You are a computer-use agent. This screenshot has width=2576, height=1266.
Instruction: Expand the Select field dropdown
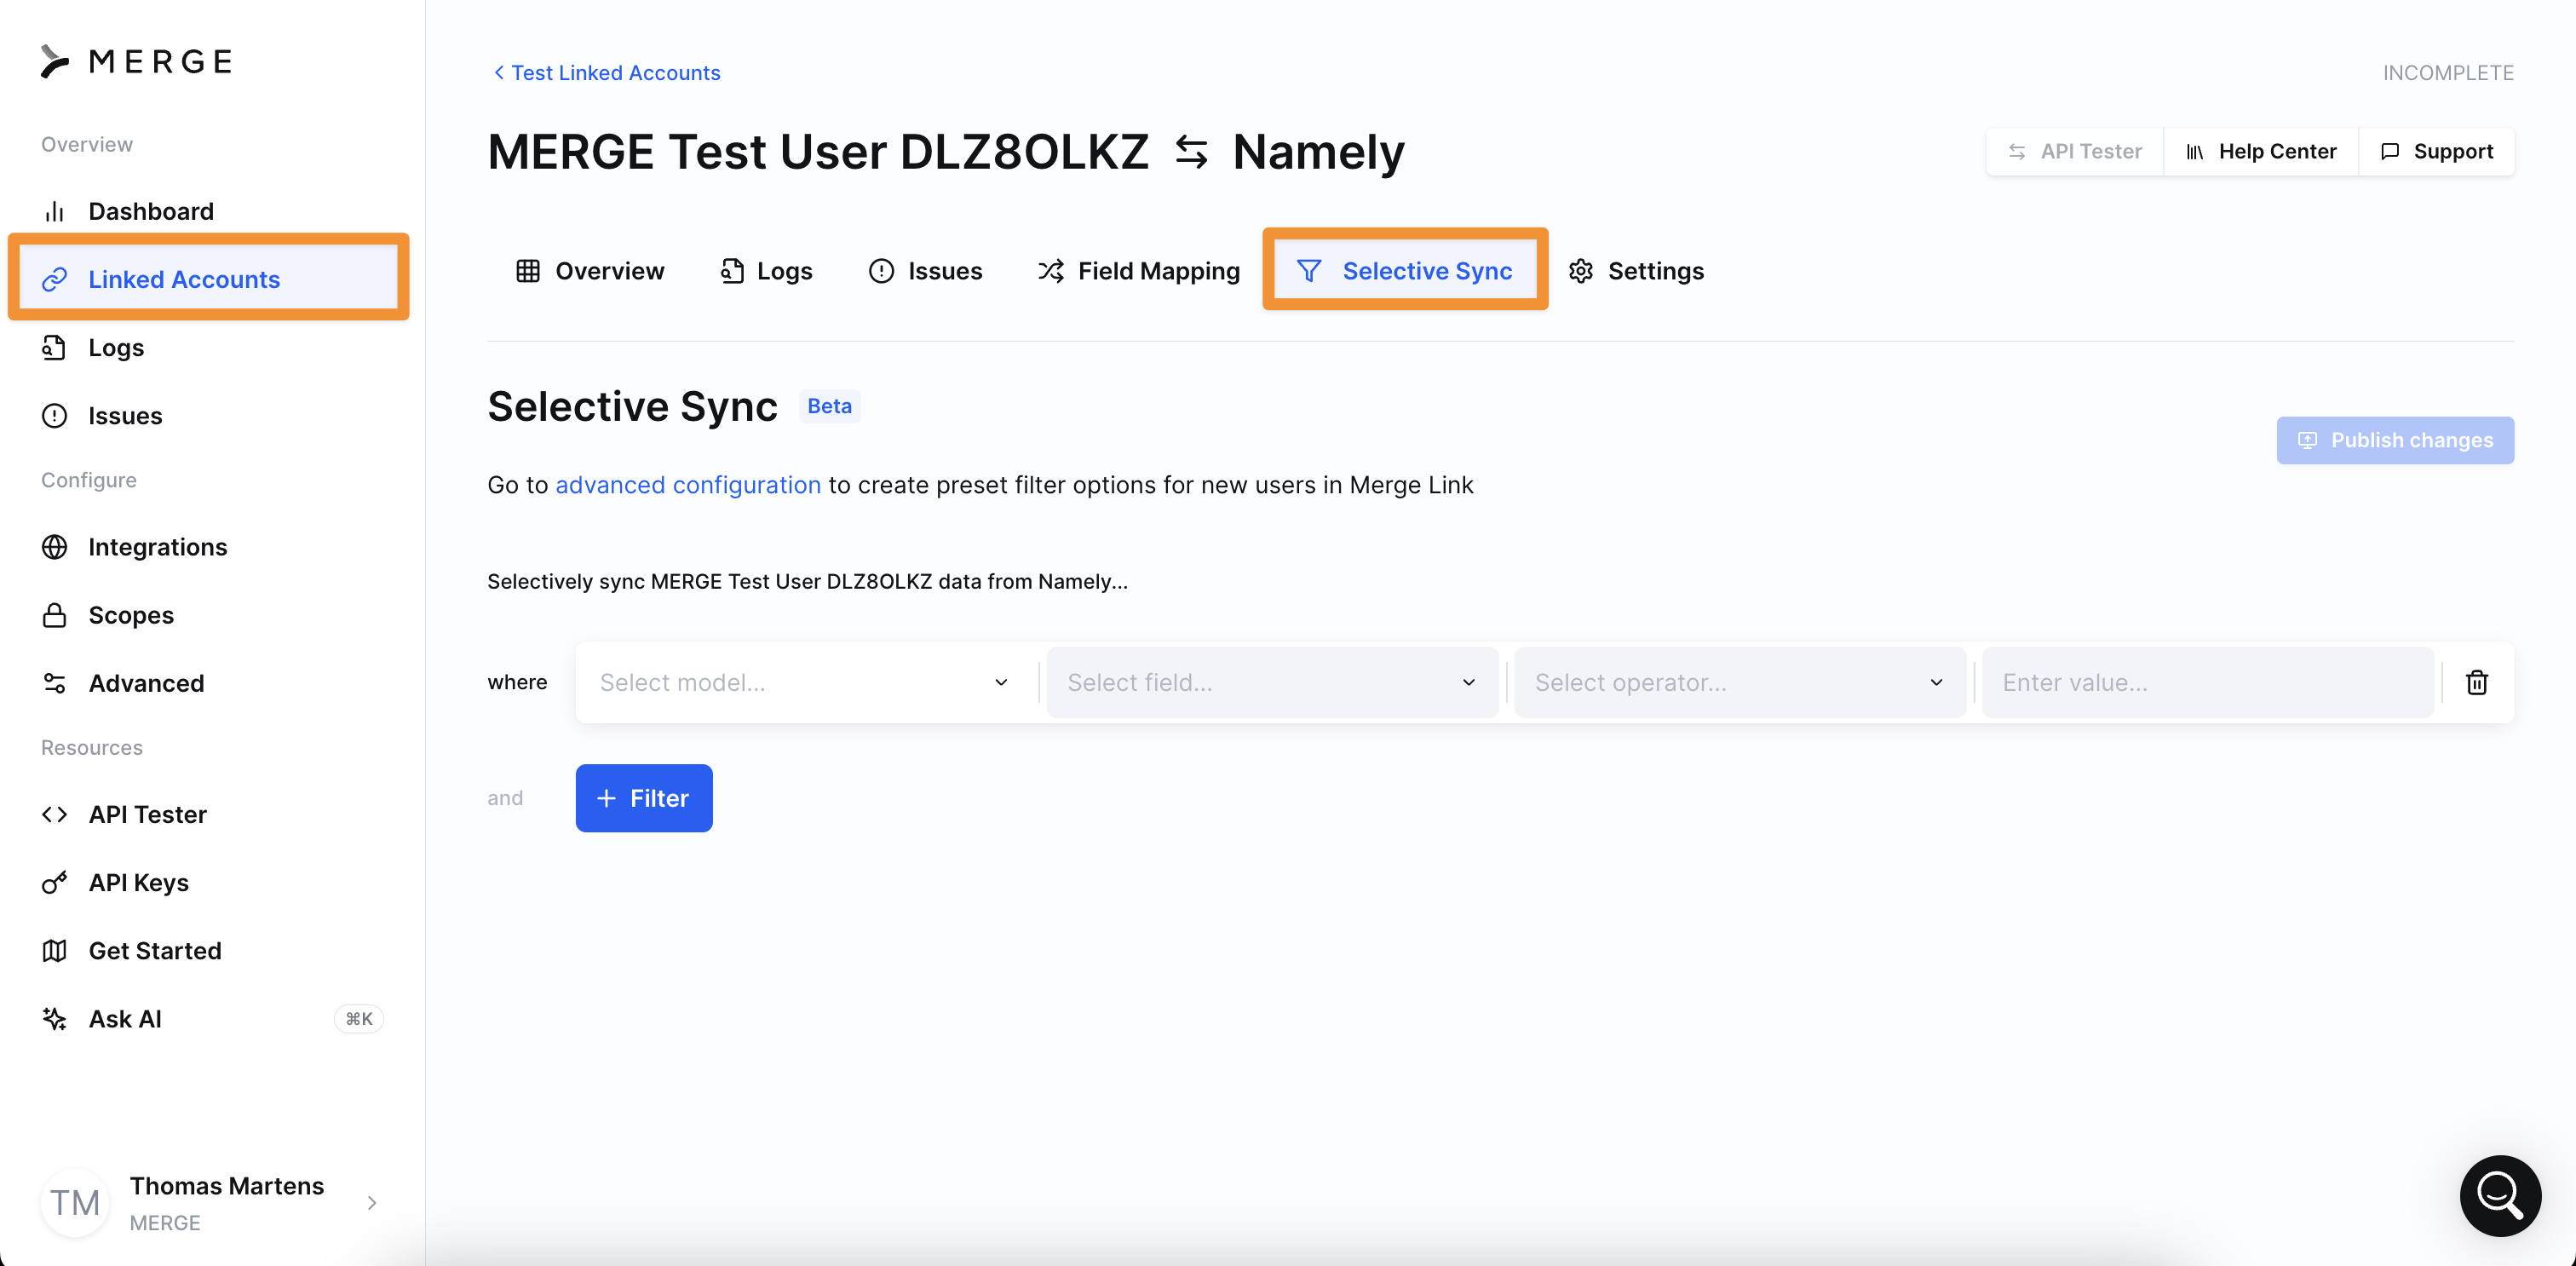(x=1271, y=682)
